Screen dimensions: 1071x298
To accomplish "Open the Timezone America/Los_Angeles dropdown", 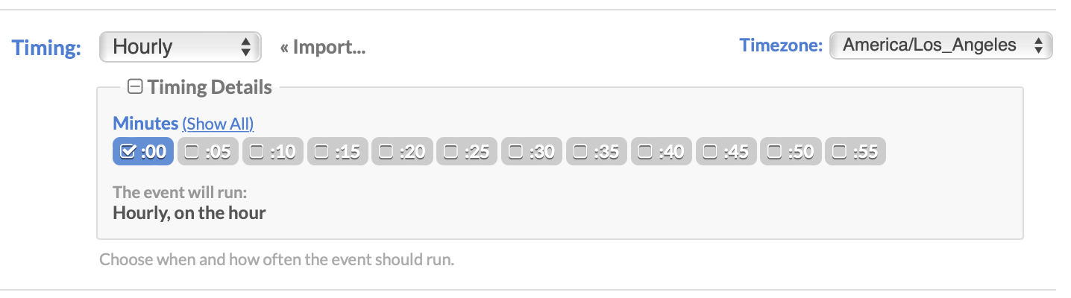I will click(940, 45).
